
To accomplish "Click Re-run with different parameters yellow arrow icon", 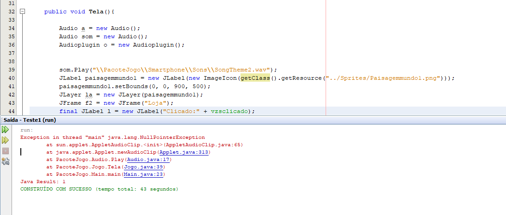I will [5, 140].
